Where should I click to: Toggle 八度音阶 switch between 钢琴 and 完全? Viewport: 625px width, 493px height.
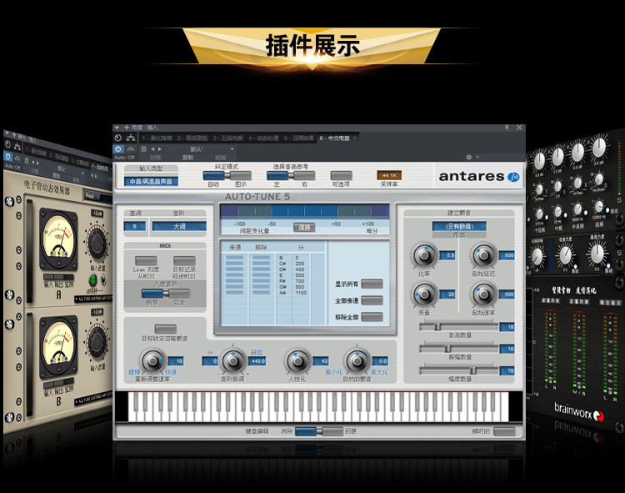166,294
